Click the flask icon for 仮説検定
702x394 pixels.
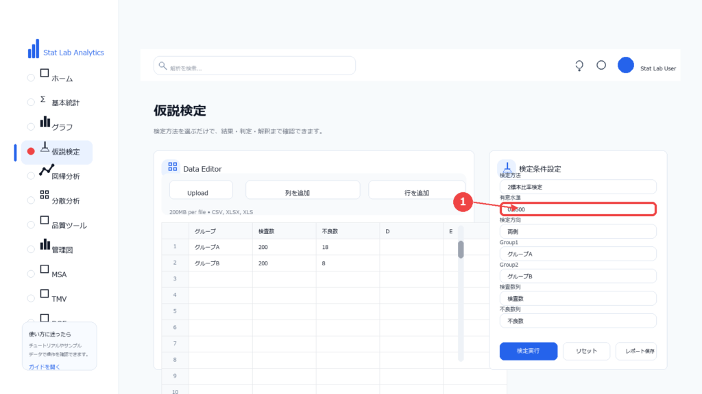[x=45, y=147]
